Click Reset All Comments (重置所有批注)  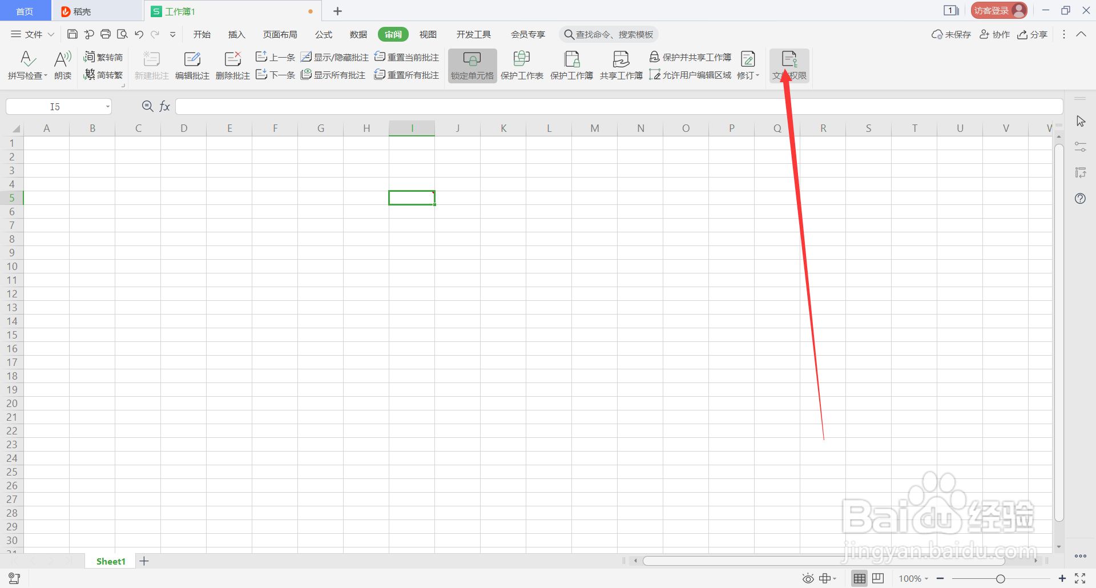click(x=407, y=75)
